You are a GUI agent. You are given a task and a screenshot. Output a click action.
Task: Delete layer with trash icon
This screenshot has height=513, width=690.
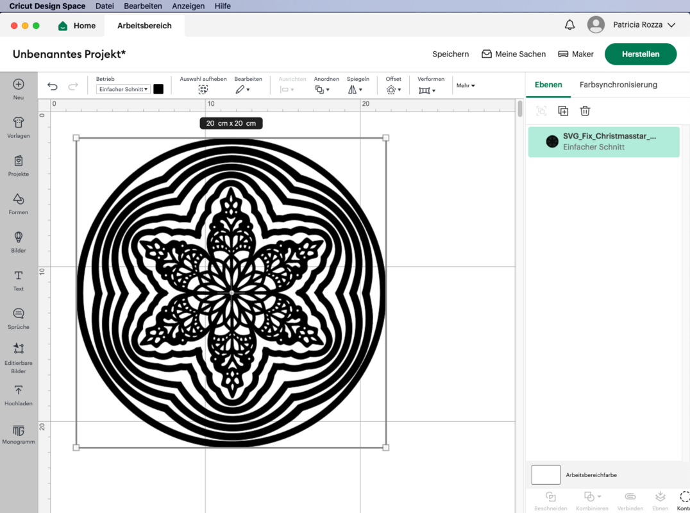coord(585,111)
